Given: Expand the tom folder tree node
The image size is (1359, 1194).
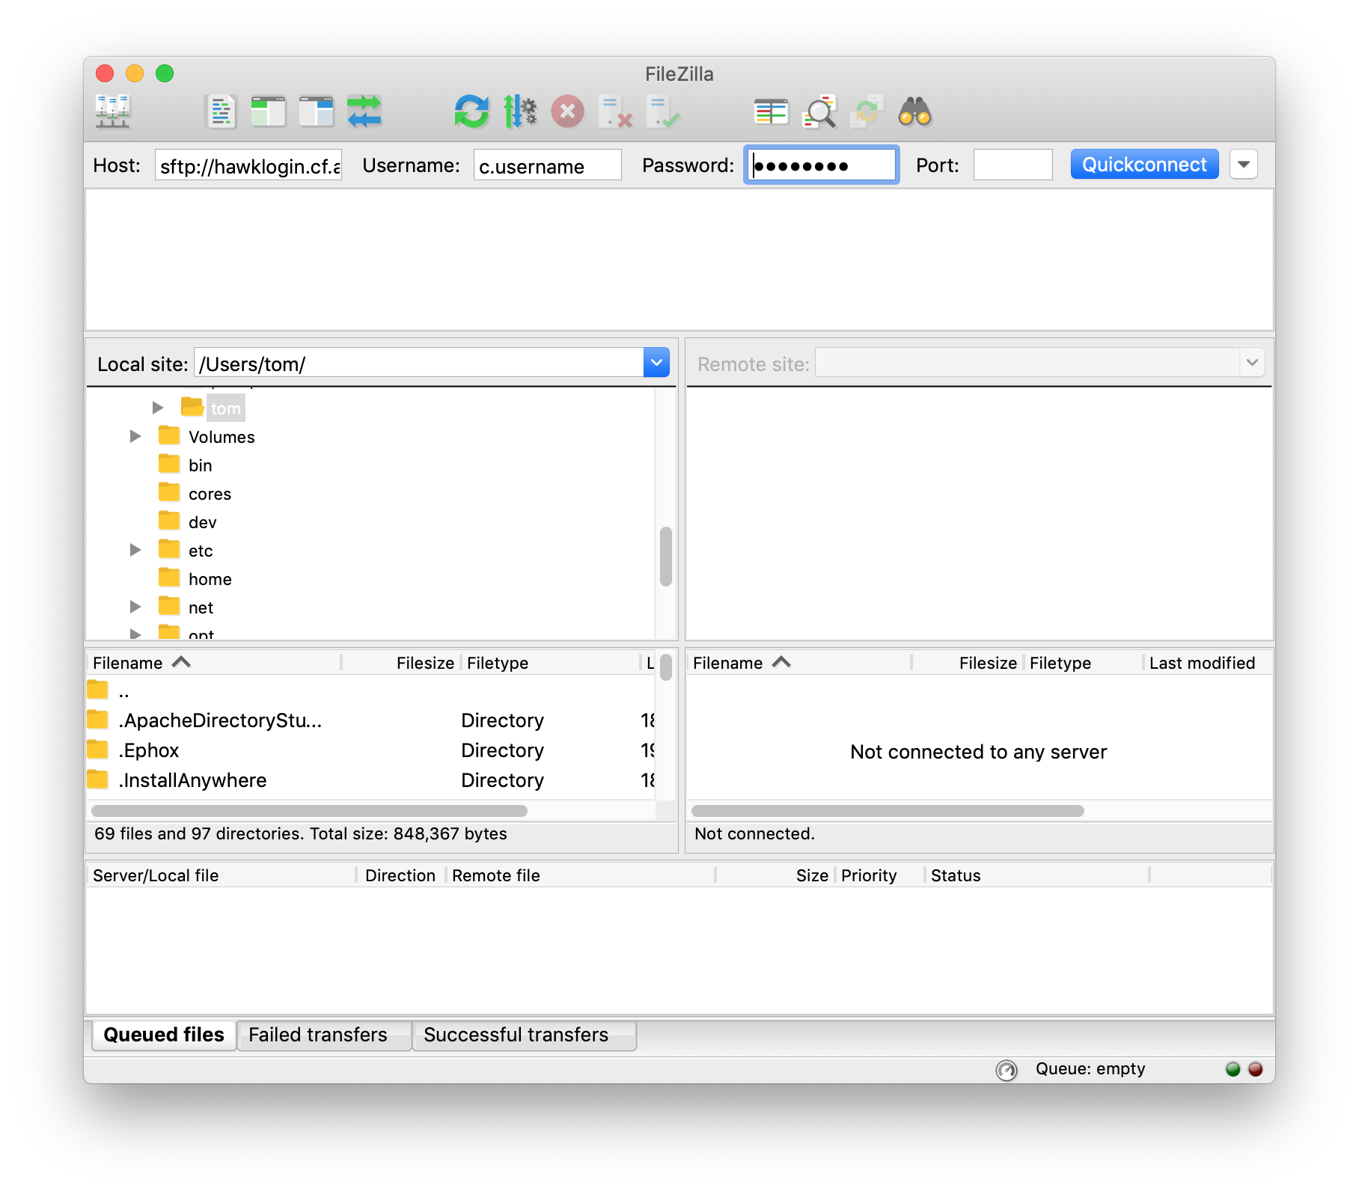Looking at the screenshot, I should 157,408.
